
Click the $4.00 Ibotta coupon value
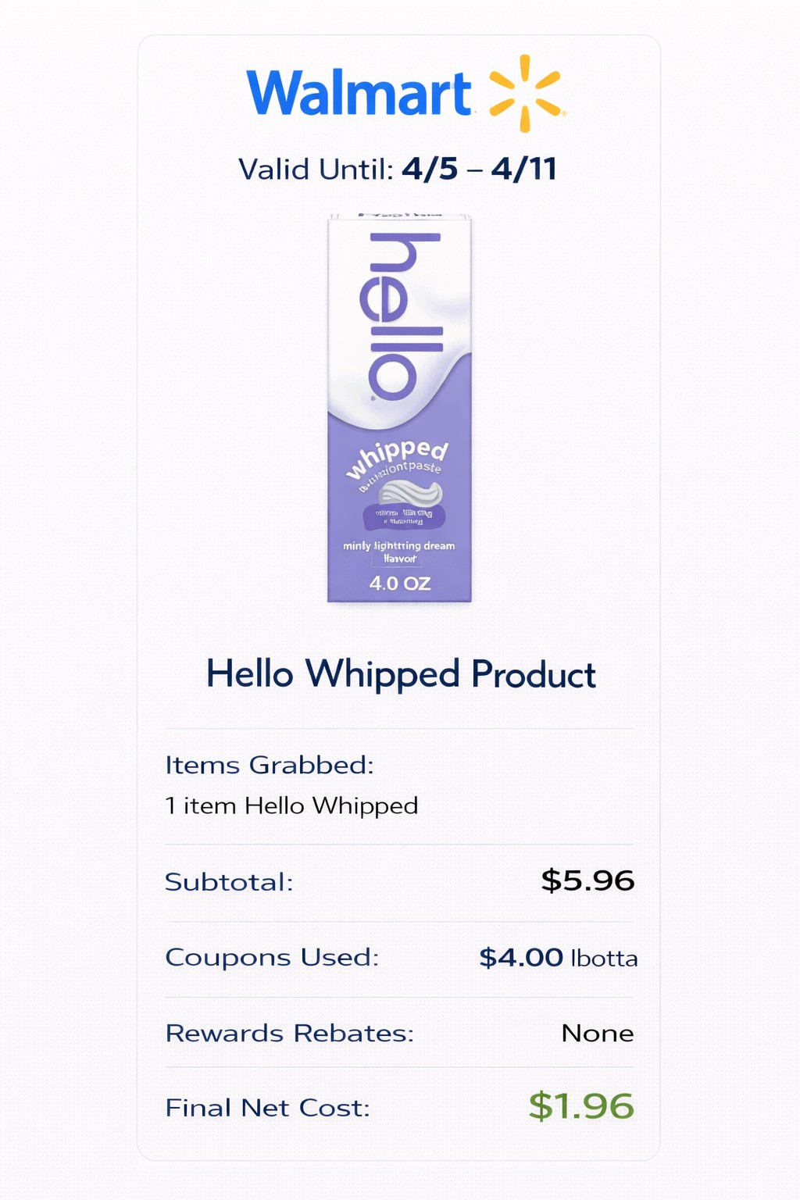[x=558, y=957]
